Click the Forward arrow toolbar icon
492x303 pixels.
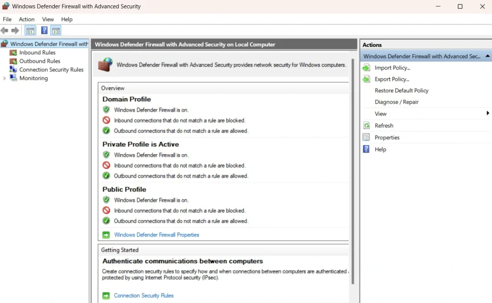(15, 30)
